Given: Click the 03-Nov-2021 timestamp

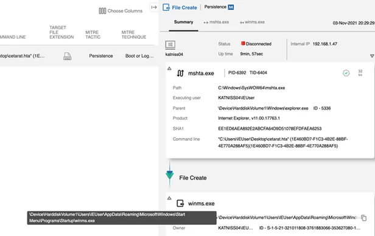Looking at the screenshot, I should click(x=354, y=23).
